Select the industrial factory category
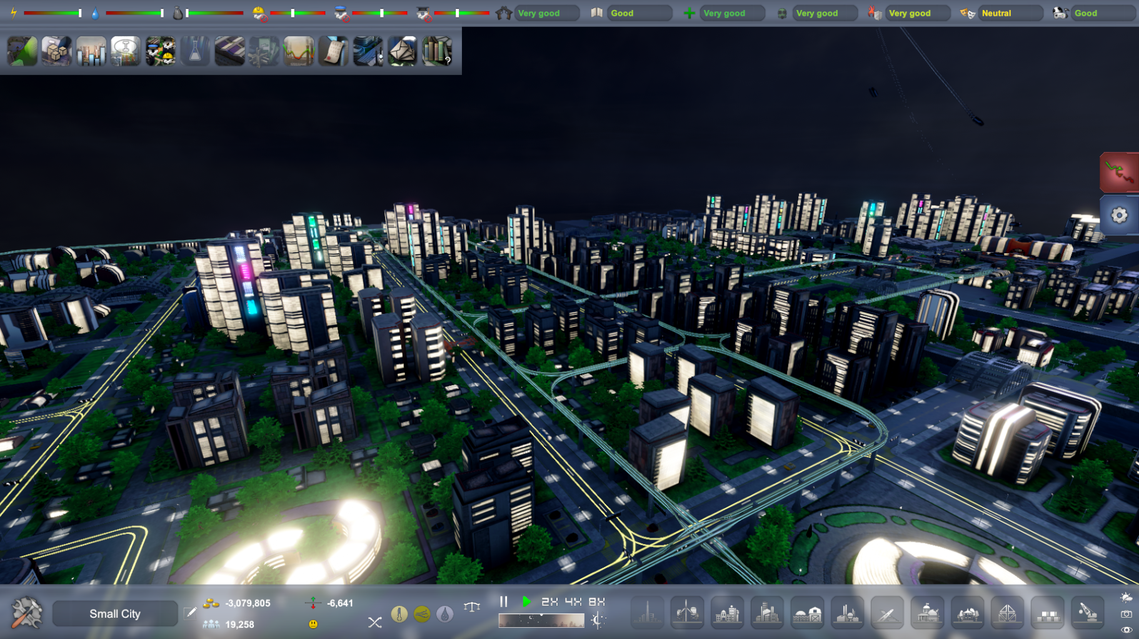The height and width of the screenshot is (639, 1139). [767, 612]
